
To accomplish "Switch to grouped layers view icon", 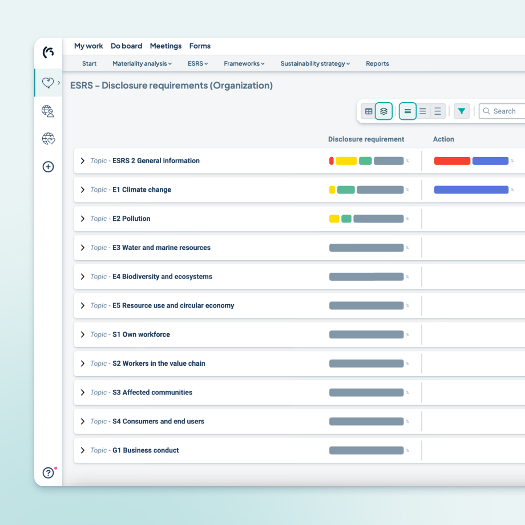I will coord(383,111).
